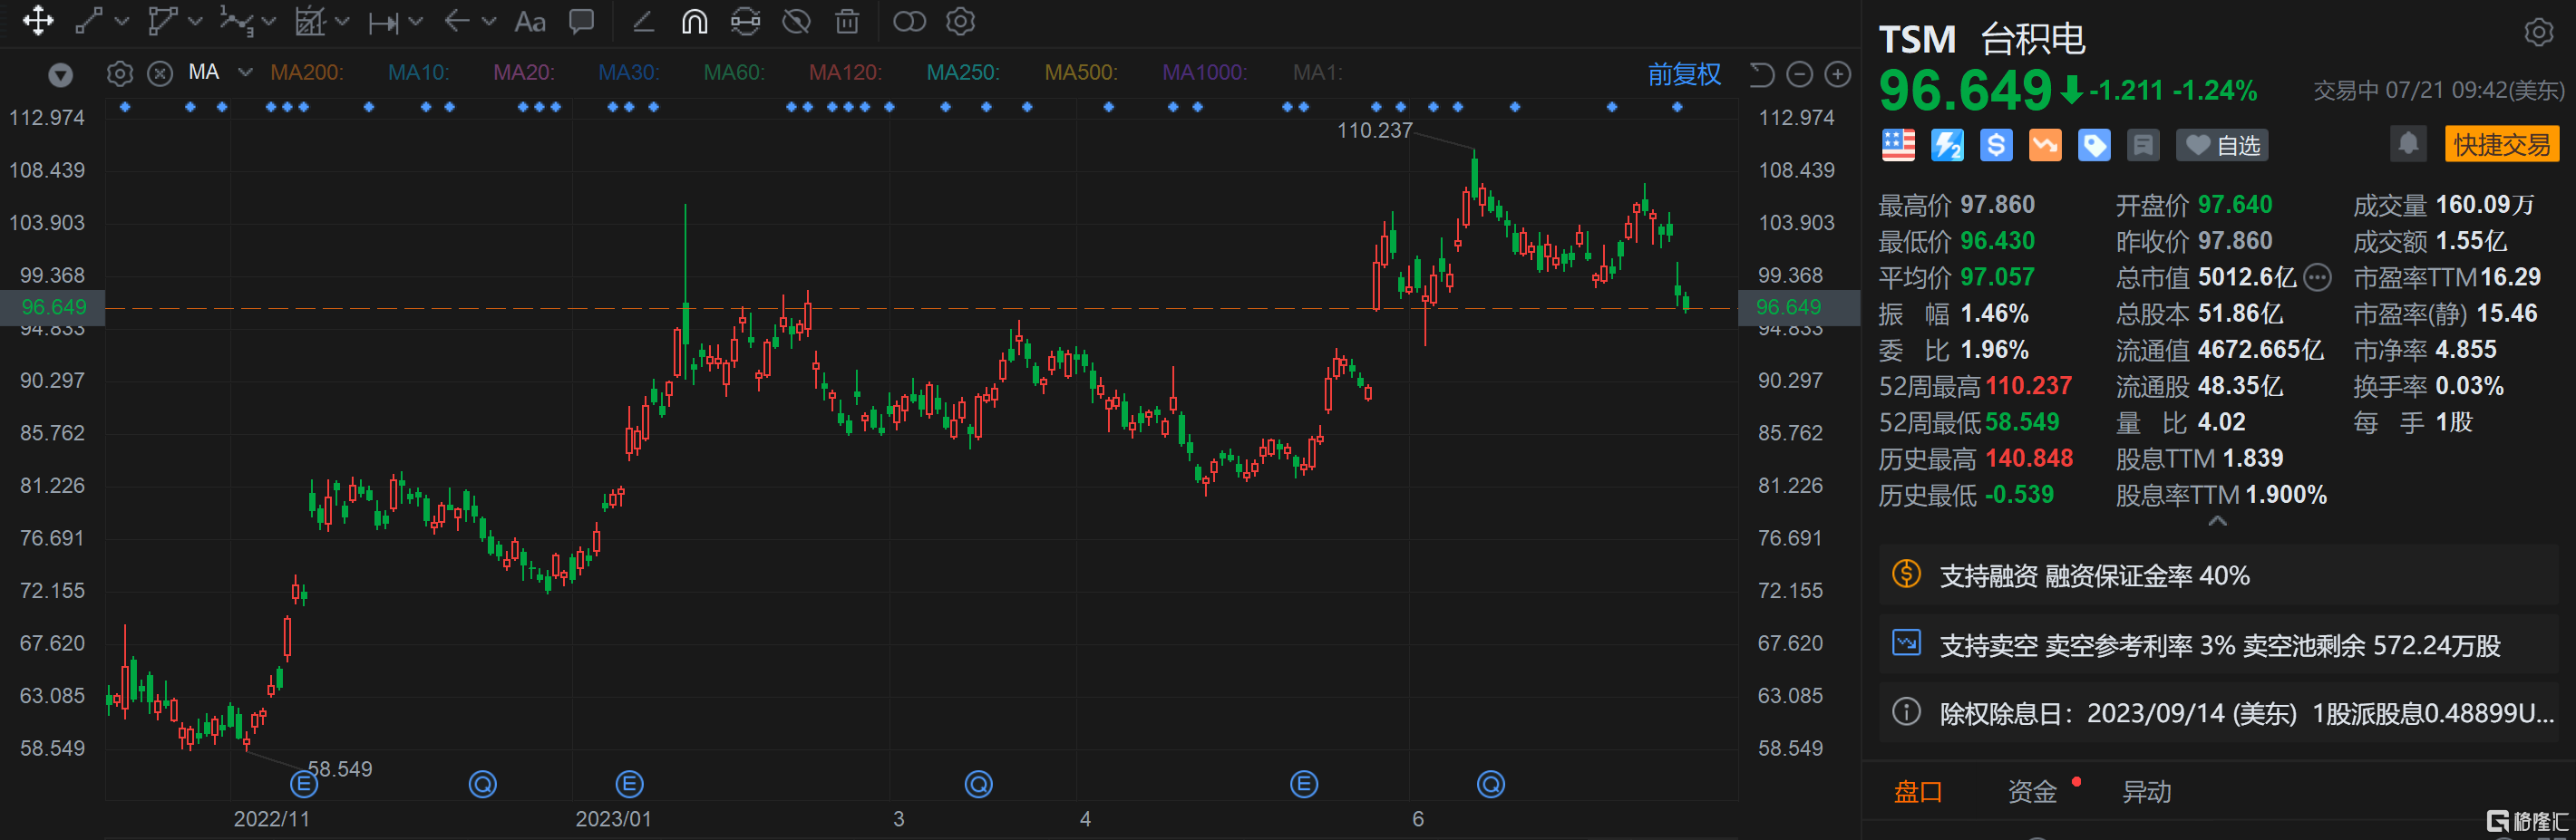Image resolution: width=2576 pixels, height=840 pixels.
Task: Expand the trend line tool dropdown
Action: click(122, 21)
